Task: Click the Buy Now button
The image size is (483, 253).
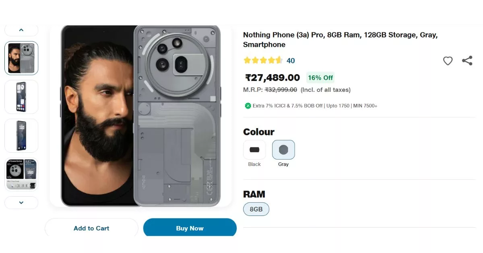Action: [x=190, y=228]
